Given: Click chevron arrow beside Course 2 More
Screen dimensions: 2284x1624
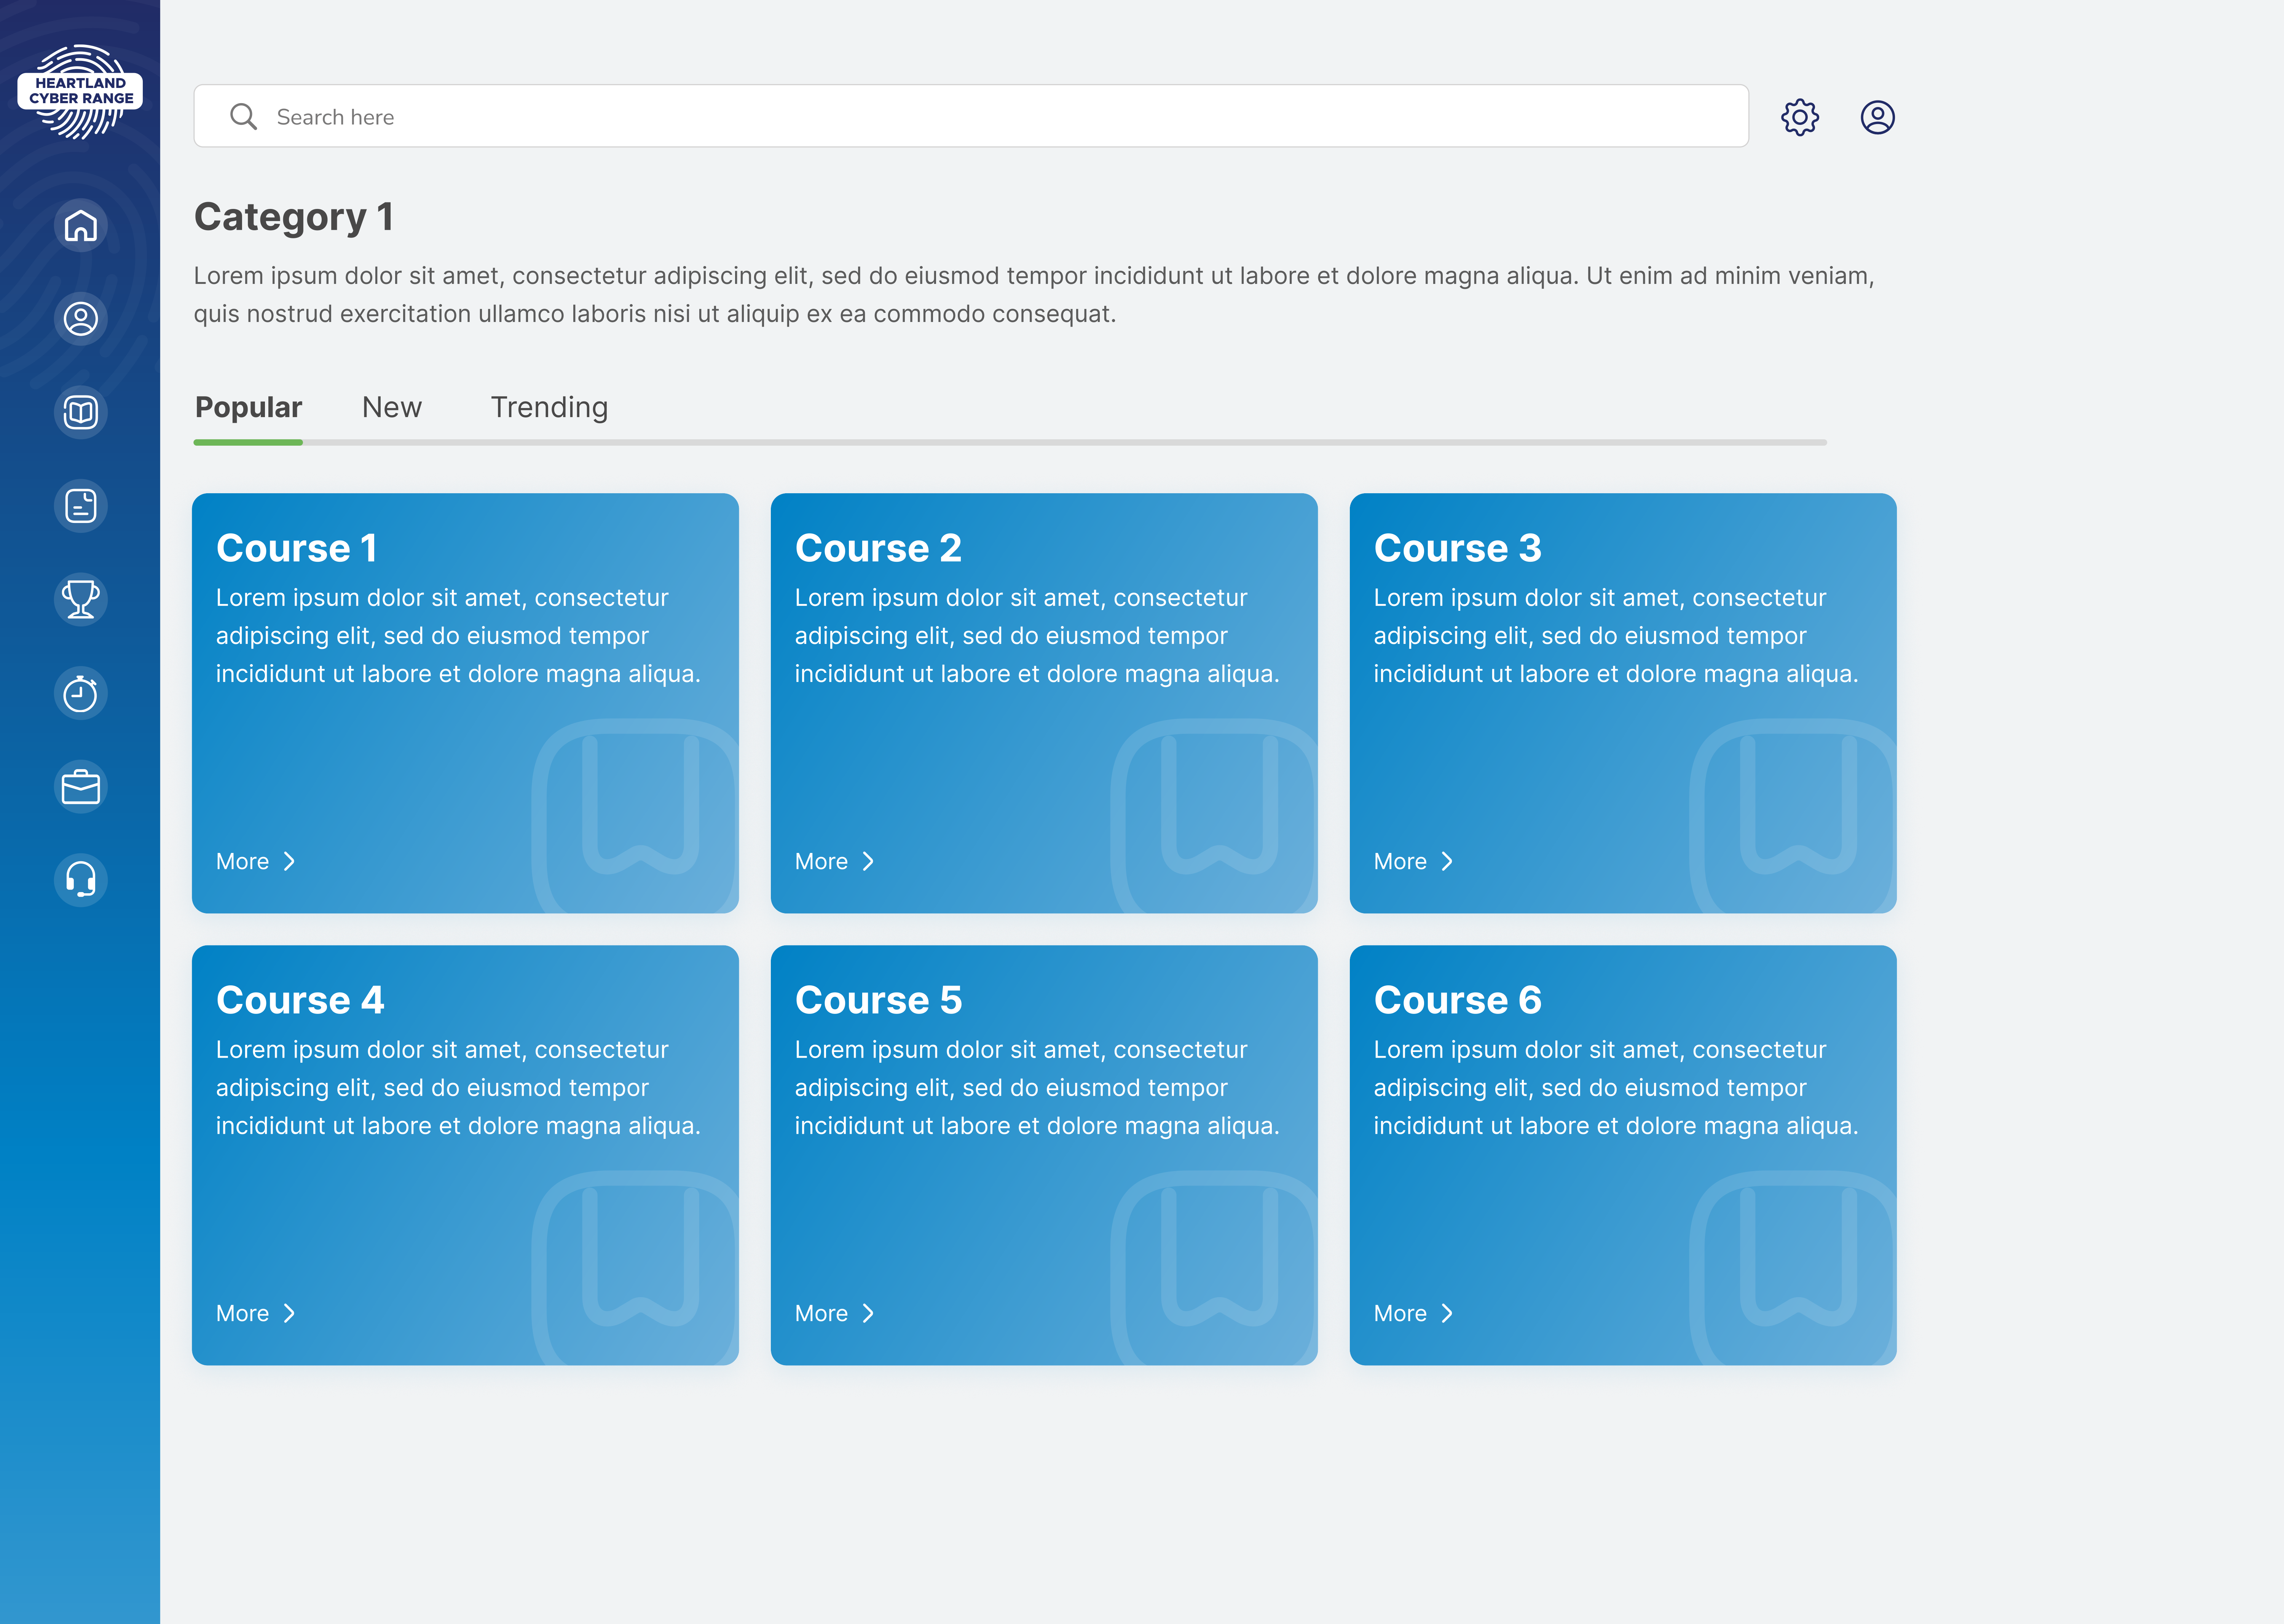Looking at the screenshot, I should [x=868, y=861].
